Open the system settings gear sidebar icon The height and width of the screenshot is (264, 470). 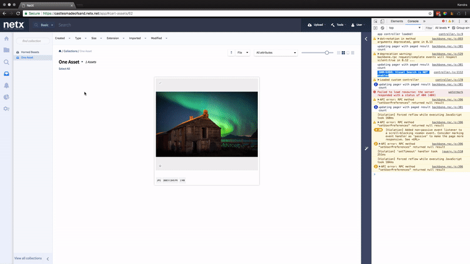click(x=6, y=109)
